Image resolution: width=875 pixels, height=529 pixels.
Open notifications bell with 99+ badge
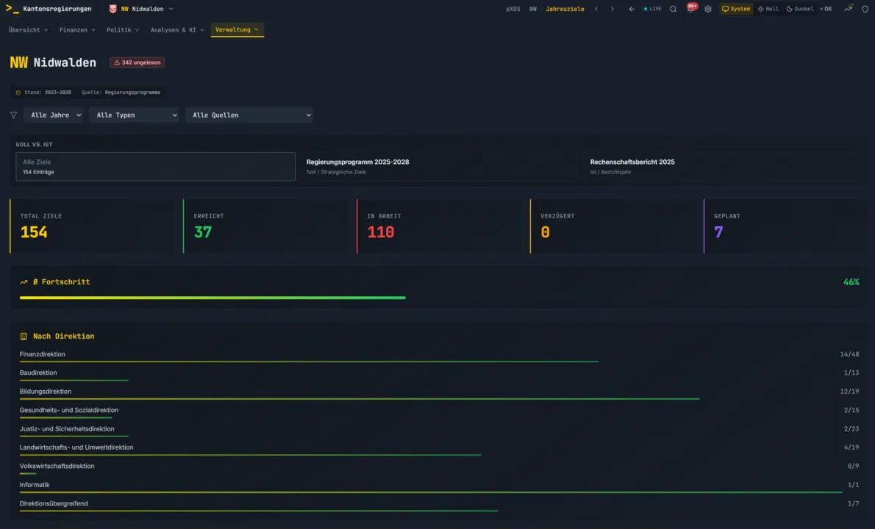(691, 8)
